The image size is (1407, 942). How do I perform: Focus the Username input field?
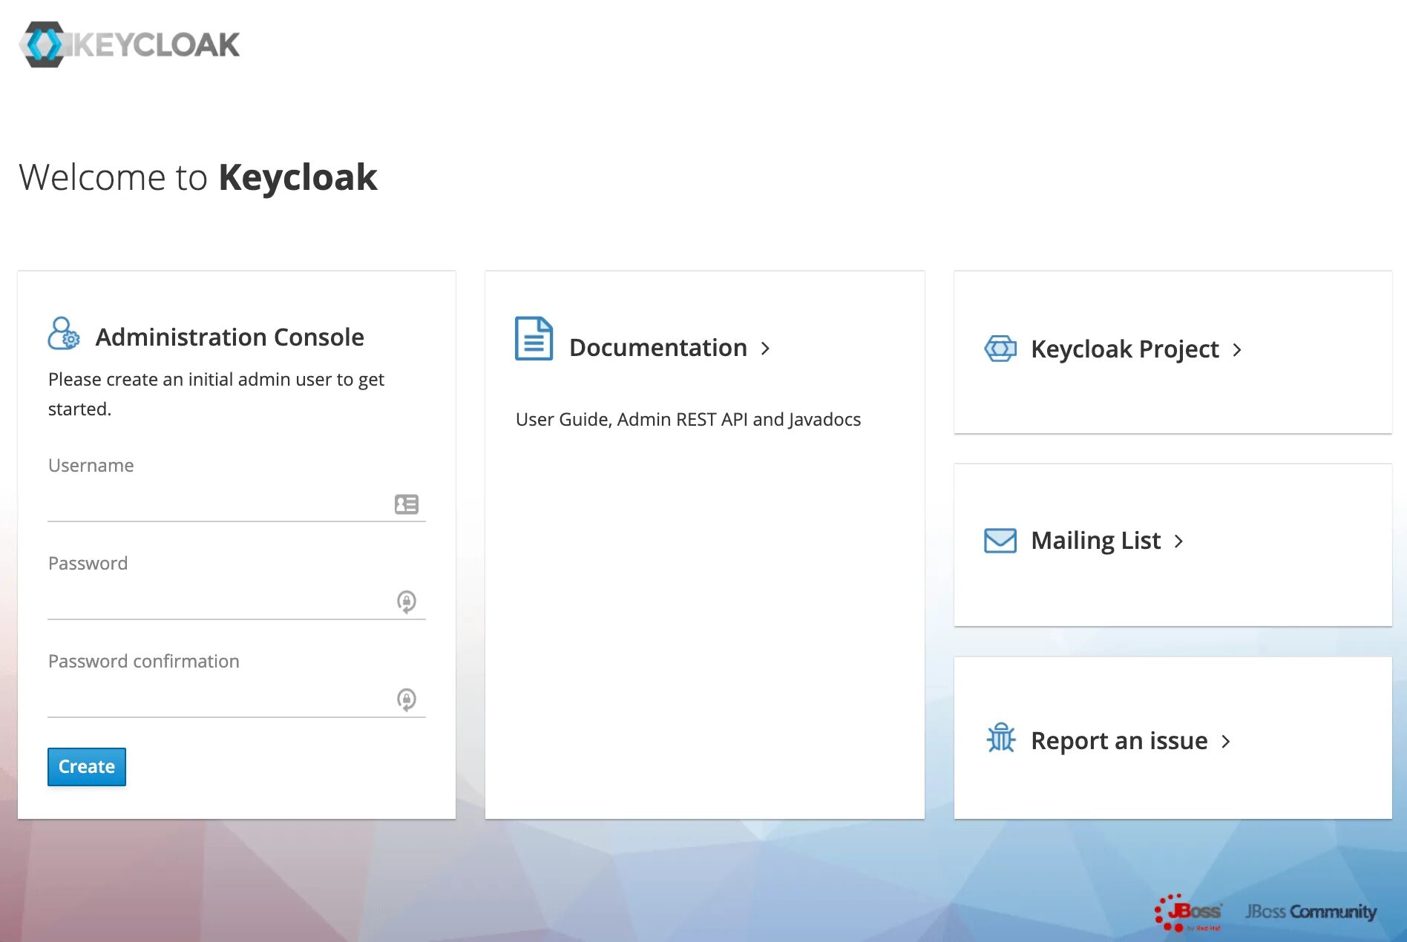pyautogui.click(x=219, y=504)
